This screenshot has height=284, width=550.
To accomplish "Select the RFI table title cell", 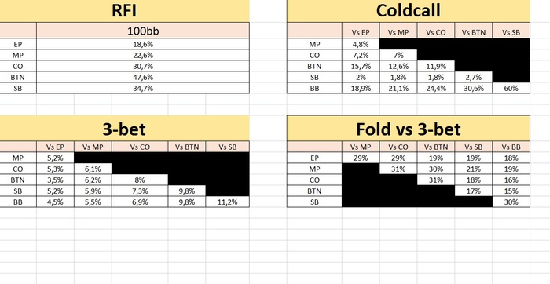I will (x=124, y=10).
